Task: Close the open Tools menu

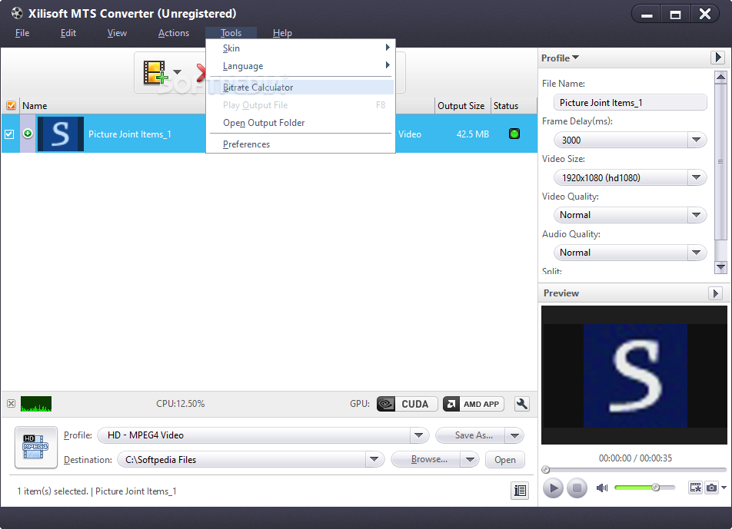Action: (x=231, y=32)
